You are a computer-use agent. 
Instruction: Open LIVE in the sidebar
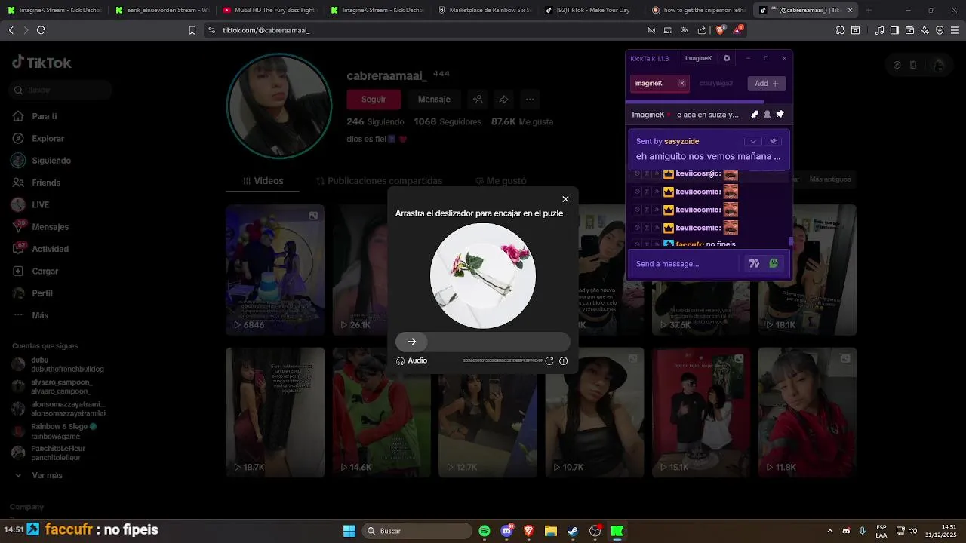[x=40, y=205]
